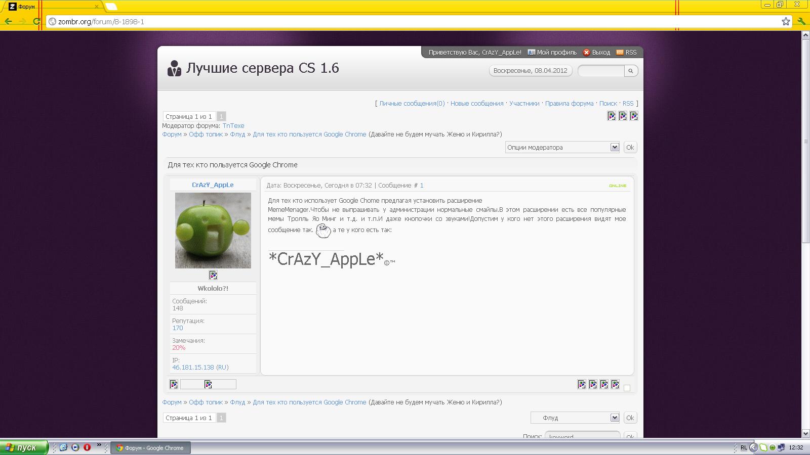810x455 pixels.
Task: Focus the site search field in header
Action: (x=601, y=71)
